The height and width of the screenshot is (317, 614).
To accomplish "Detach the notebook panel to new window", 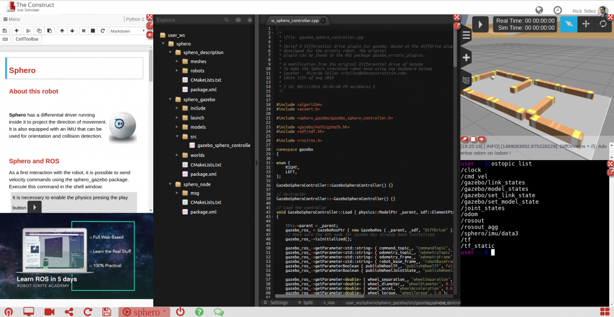I will pyautogui.click(x=150, y=26).
